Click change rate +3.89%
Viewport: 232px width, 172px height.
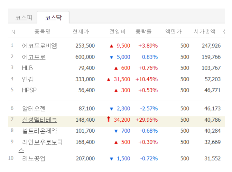[x=148, y=46]
